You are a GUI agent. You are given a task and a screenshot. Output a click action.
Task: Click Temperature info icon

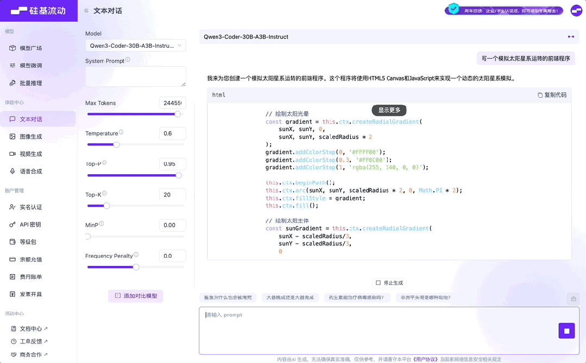point(121,132)
